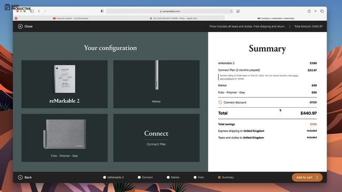Jump to Connect step indicator
The image size is (342, 192).
tap(145, 178)
